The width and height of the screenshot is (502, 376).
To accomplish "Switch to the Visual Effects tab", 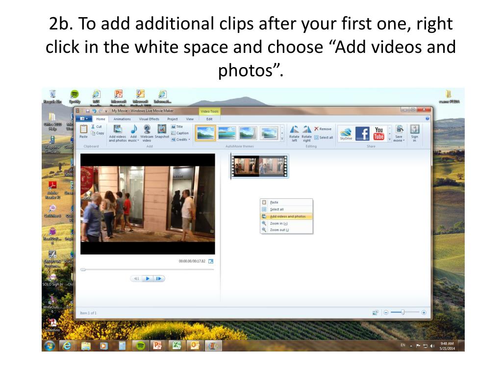I will 149,119.
